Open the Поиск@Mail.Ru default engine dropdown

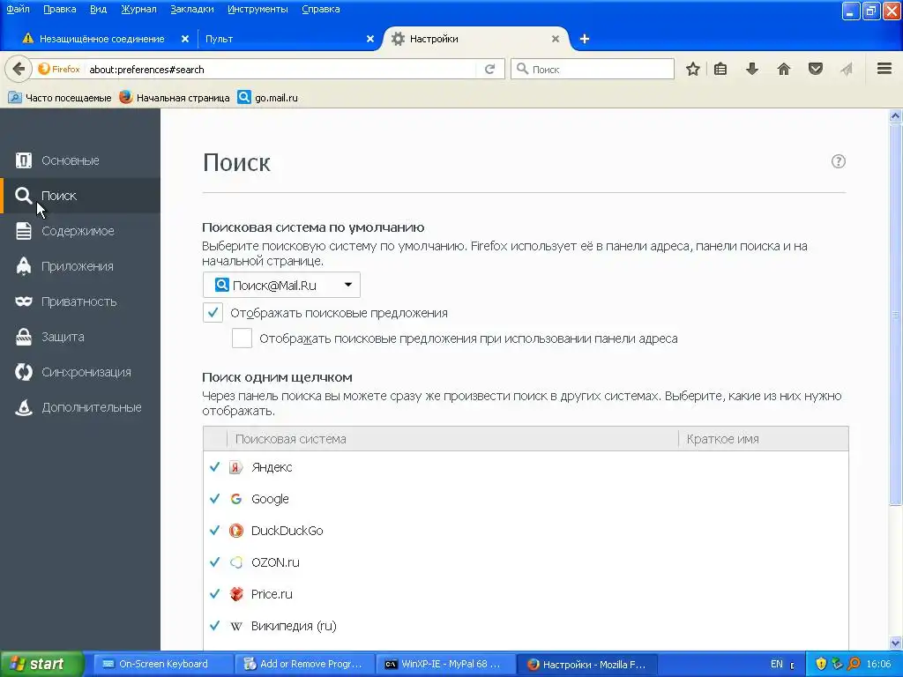pos(281,285)
